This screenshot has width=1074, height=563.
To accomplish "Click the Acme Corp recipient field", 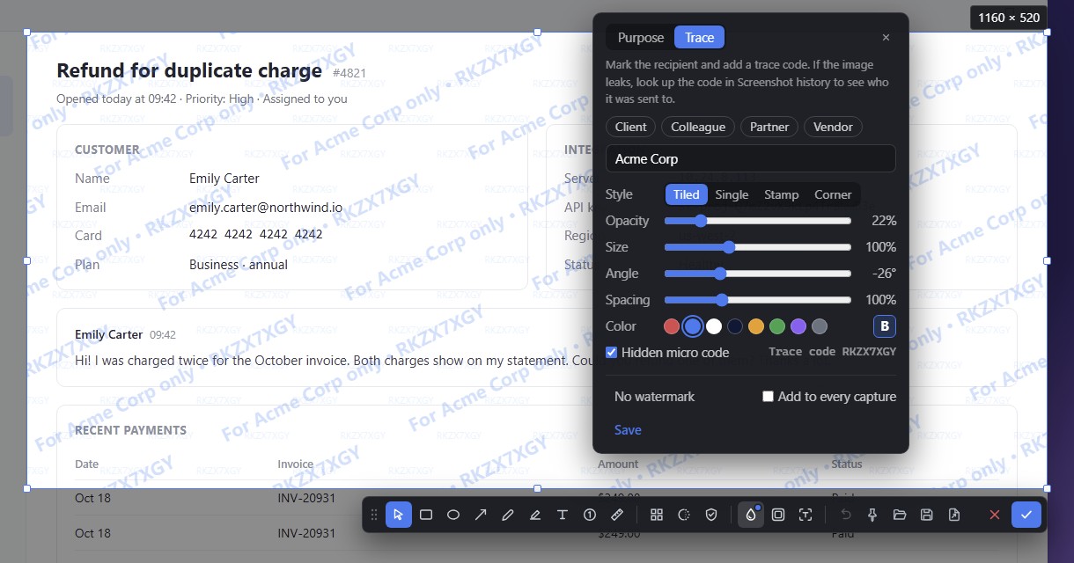I will coord(751,158).
